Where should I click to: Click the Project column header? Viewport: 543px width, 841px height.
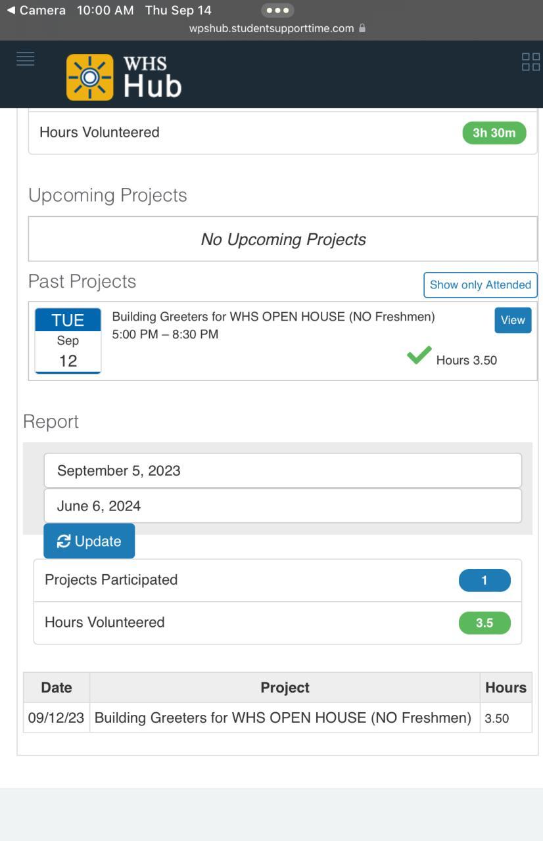[285, 687]
